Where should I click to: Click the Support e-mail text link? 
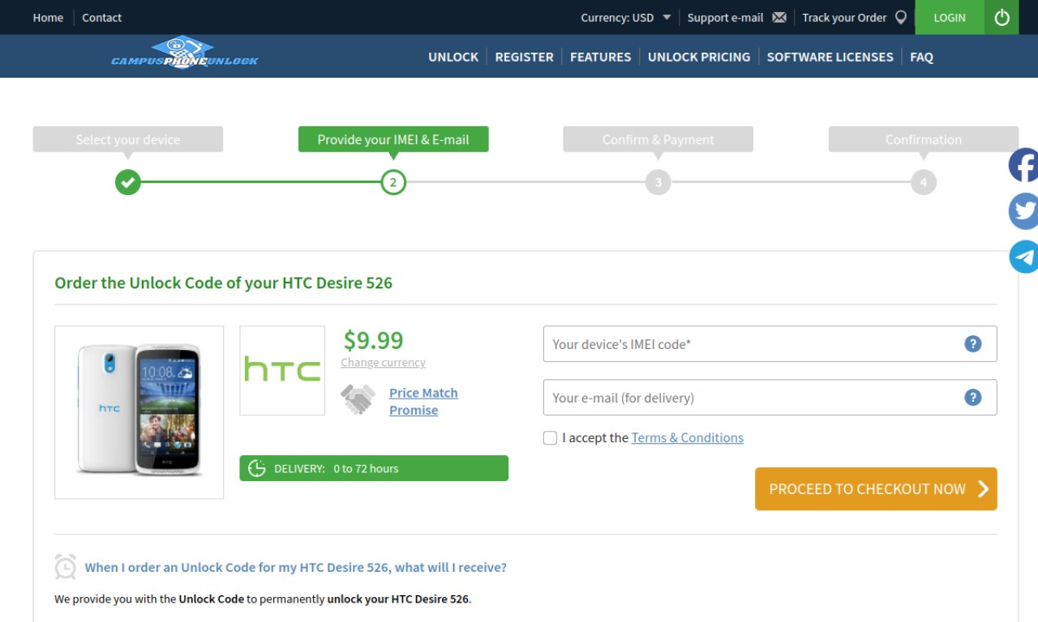(x=725, y=17)
